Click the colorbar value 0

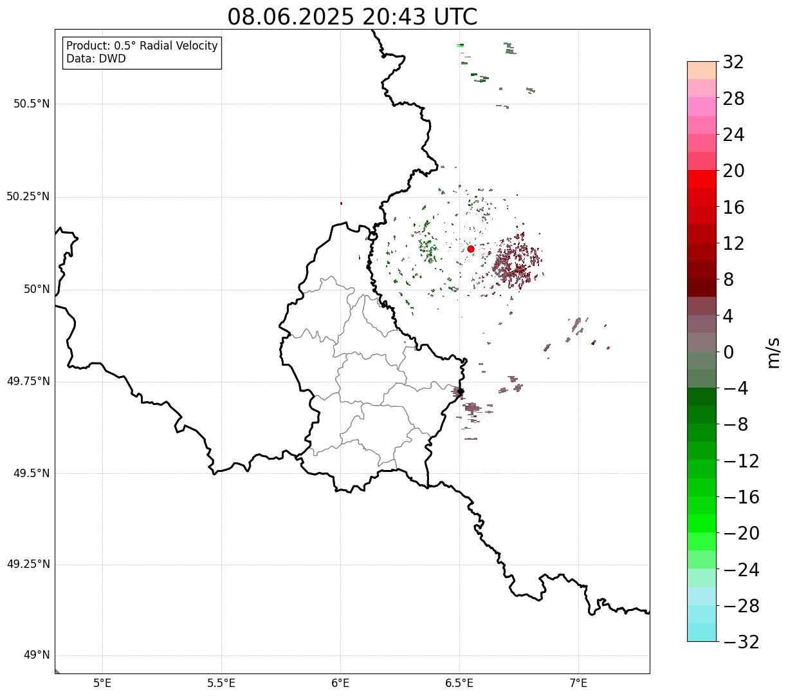(728, 352)
